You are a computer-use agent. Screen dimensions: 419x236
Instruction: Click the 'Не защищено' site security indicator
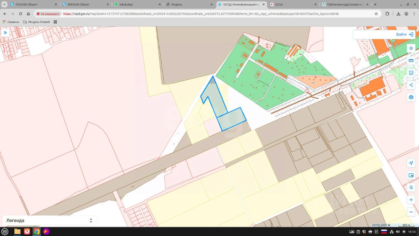48,14
